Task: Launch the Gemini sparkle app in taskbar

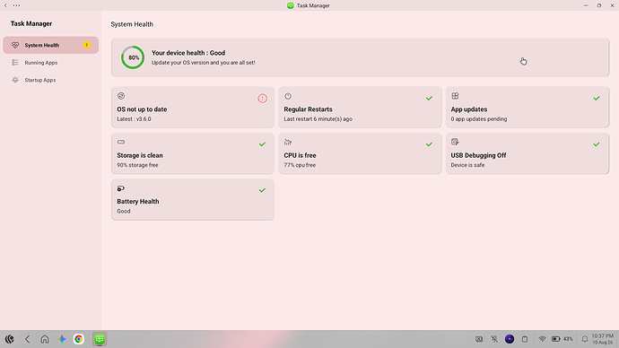Action: tap(62, 339)
